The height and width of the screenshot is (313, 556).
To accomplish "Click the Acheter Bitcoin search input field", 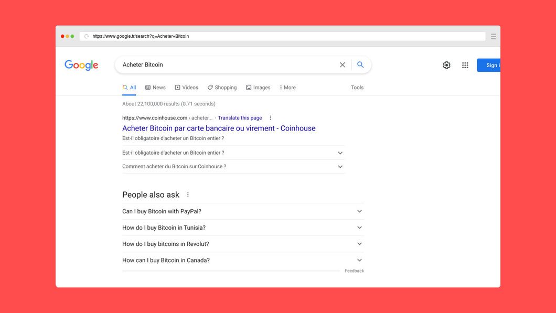I will click(227, 65).
